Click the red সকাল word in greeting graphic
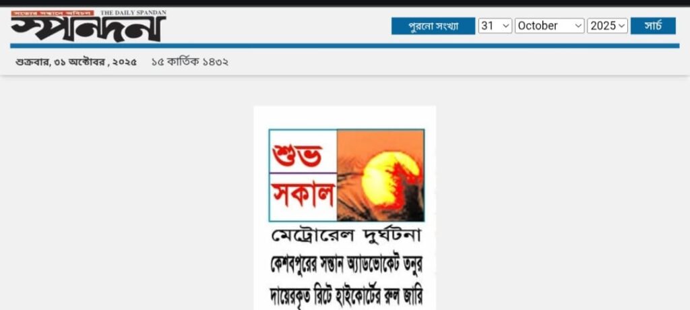 pos(303,195)
